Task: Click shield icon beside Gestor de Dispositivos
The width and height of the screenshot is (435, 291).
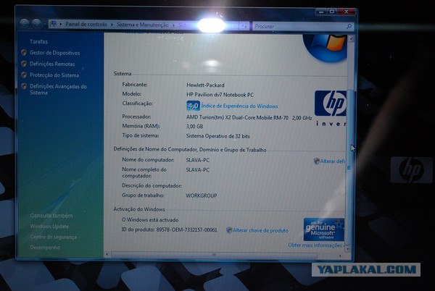Action: click(x=24, y=52)
